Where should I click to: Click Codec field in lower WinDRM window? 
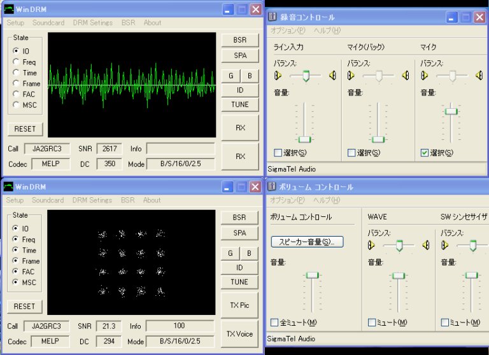[x=50, y=341]
